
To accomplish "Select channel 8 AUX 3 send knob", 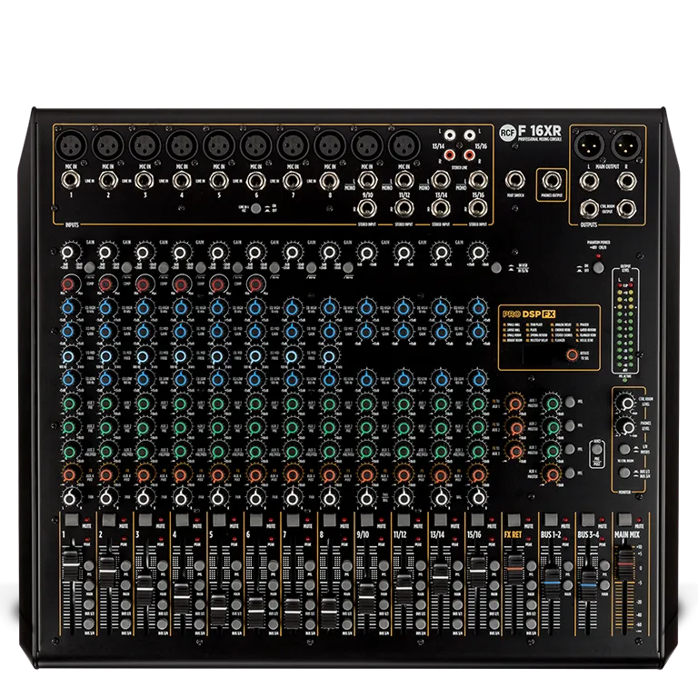I will (329, 452).
